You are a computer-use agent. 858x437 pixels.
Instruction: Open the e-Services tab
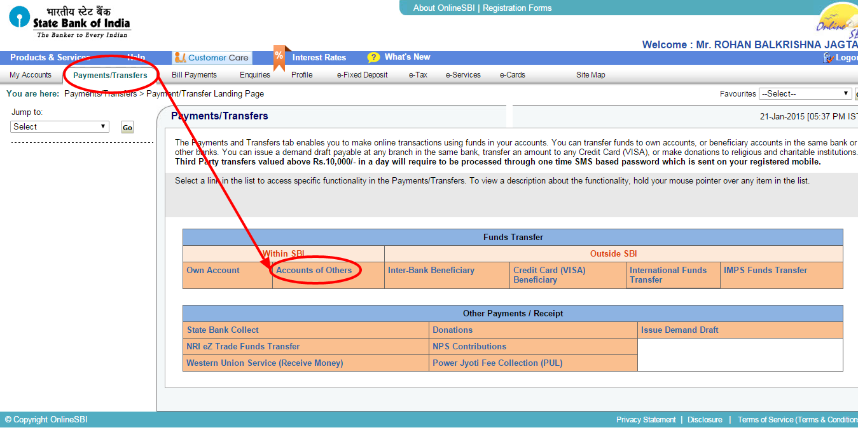tap(463, 75)
